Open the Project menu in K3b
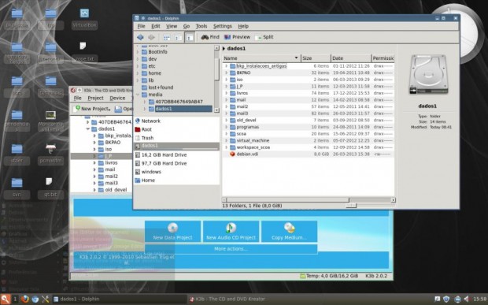The height and width of the screenshot is (305, 488). click(x=95, y=99)
